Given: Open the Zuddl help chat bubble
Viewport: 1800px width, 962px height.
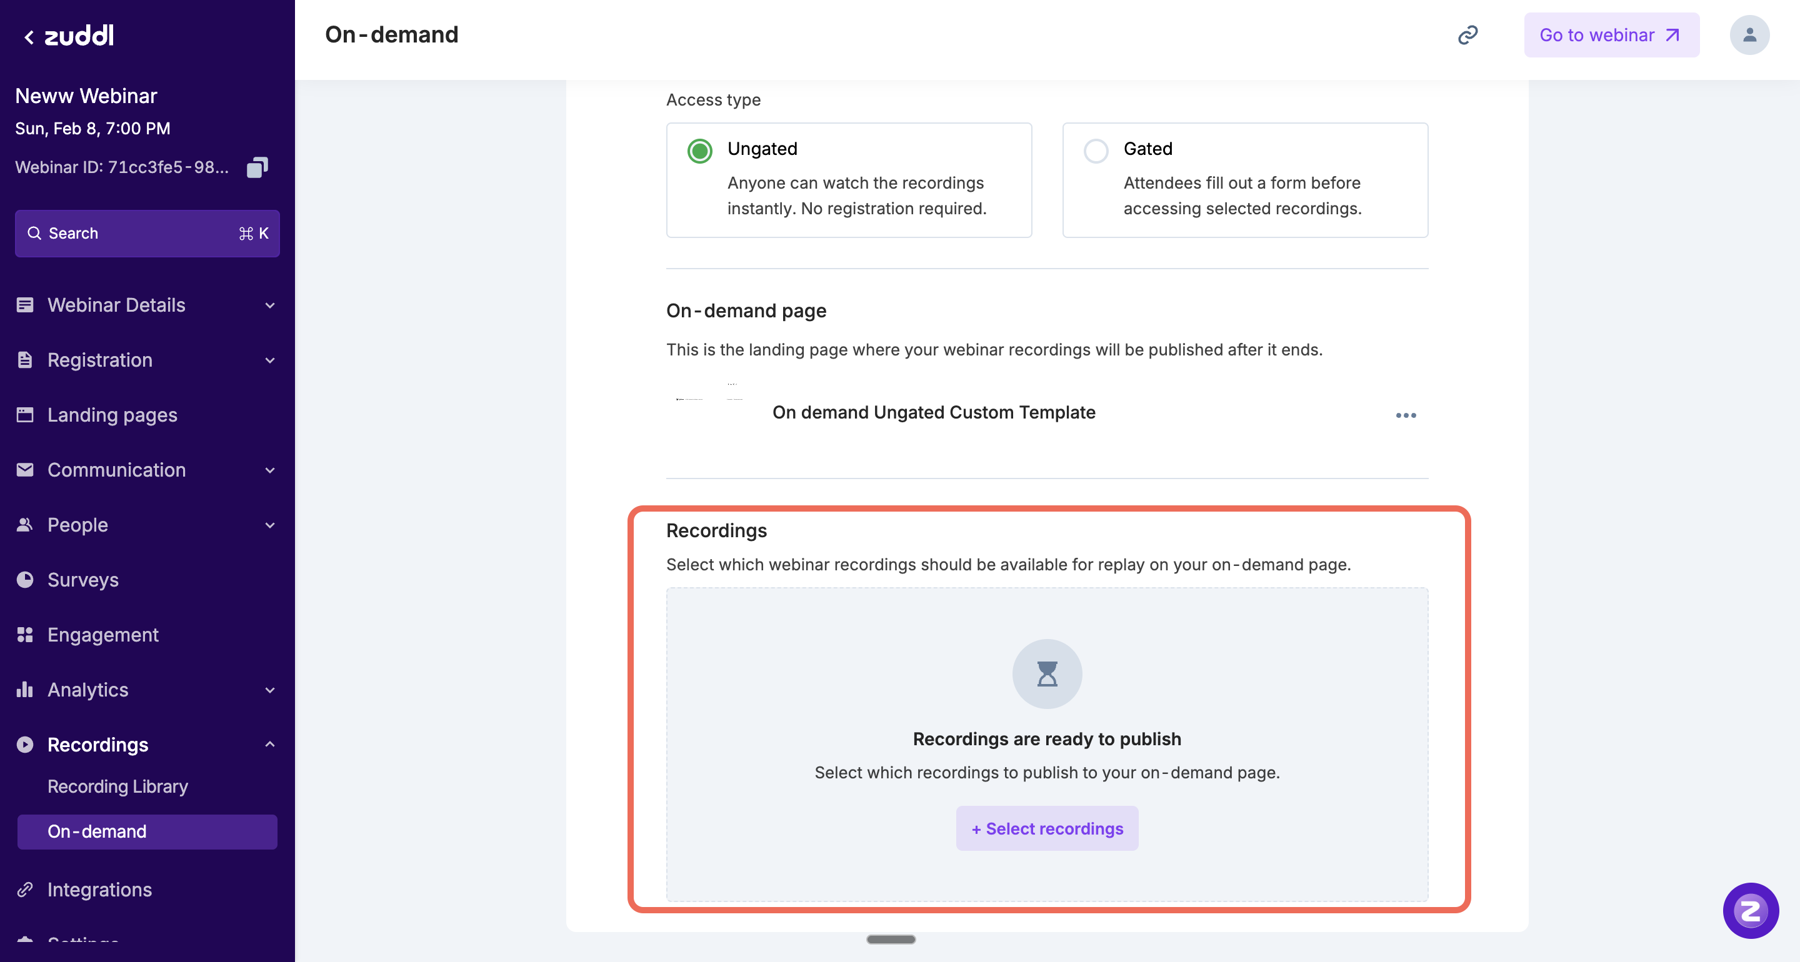Looking at the screenshot, I should 1750,910.
